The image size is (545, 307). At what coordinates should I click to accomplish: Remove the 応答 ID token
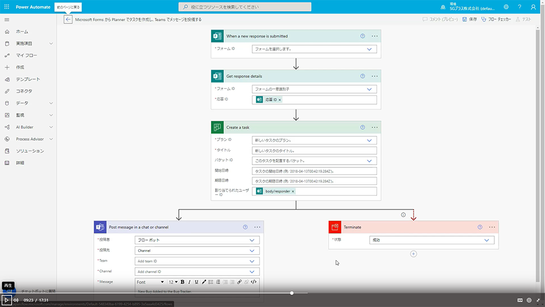(x=280, y=100)
